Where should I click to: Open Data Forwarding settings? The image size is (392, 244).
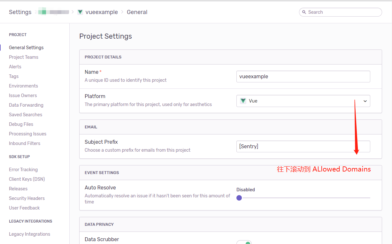pos(26,105)
